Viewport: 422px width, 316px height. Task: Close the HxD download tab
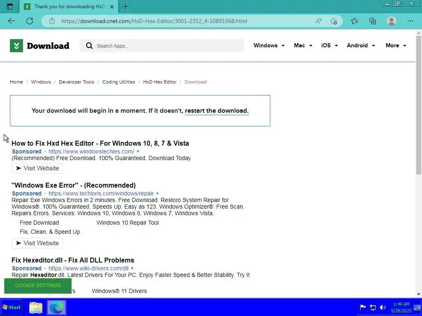click(112, 7)
